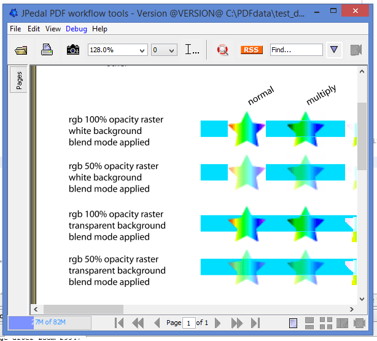This screenshot has height=341, width=377.
Task: Toggle continuous page view mode
Action: tap(310, 323)
